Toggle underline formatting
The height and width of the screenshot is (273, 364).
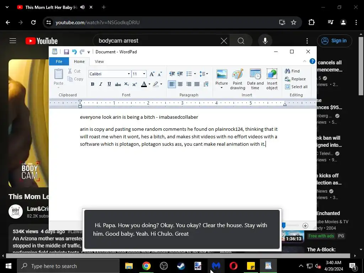109,84
